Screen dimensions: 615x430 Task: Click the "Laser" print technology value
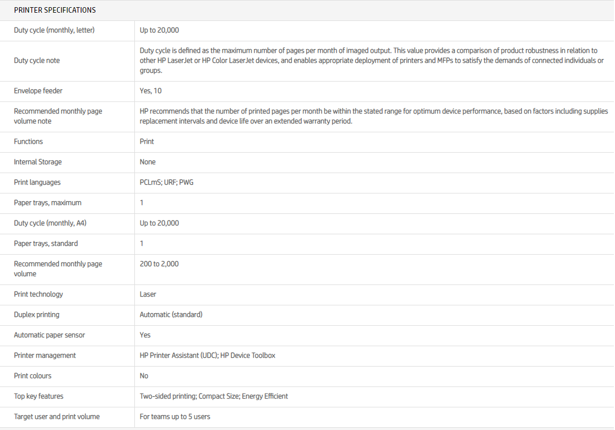tap(148, 294)
